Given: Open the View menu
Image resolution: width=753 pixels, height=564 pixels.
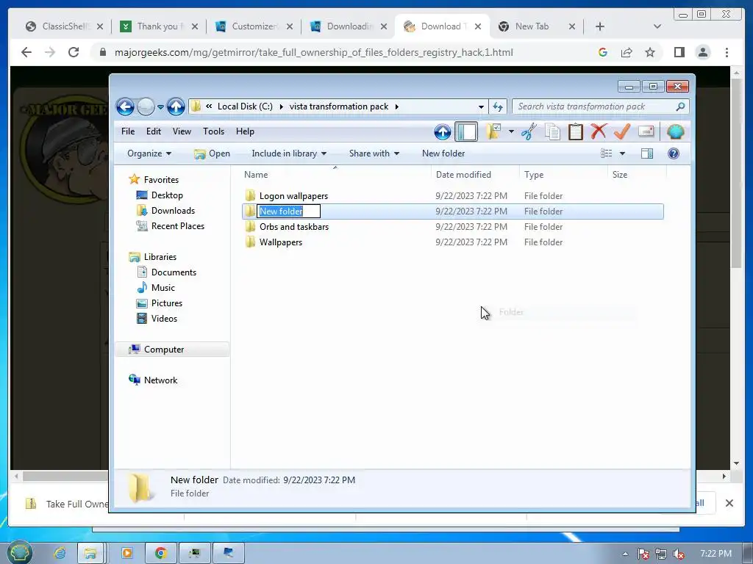Looking at the screenshot, I should [182, 131].
